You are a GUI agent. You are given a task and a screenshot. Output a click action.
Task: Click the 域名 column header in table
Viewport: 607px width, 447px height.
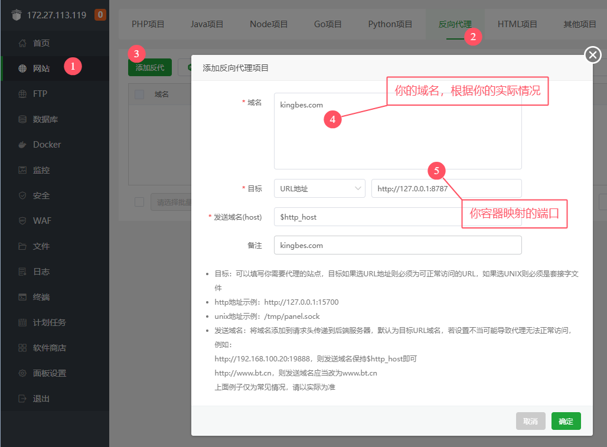(161, 94)
